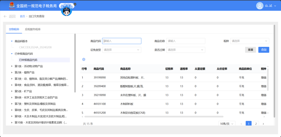
Task: Switch to 应税服务税率 tab
Action: (x=33, y=29)
